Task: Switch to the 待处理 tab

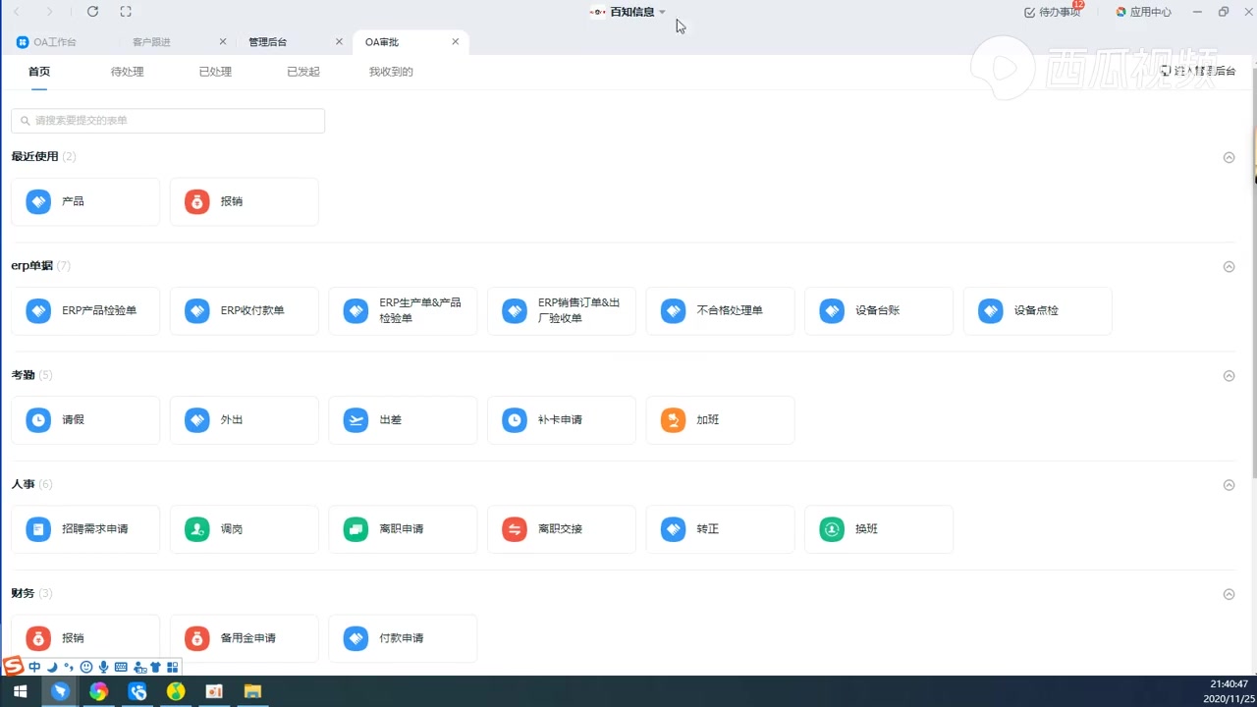Action: [128, 72]
